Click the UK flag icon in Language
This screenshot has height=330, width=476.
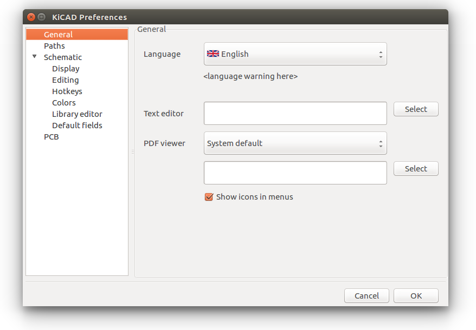click(x=213, y=54)
